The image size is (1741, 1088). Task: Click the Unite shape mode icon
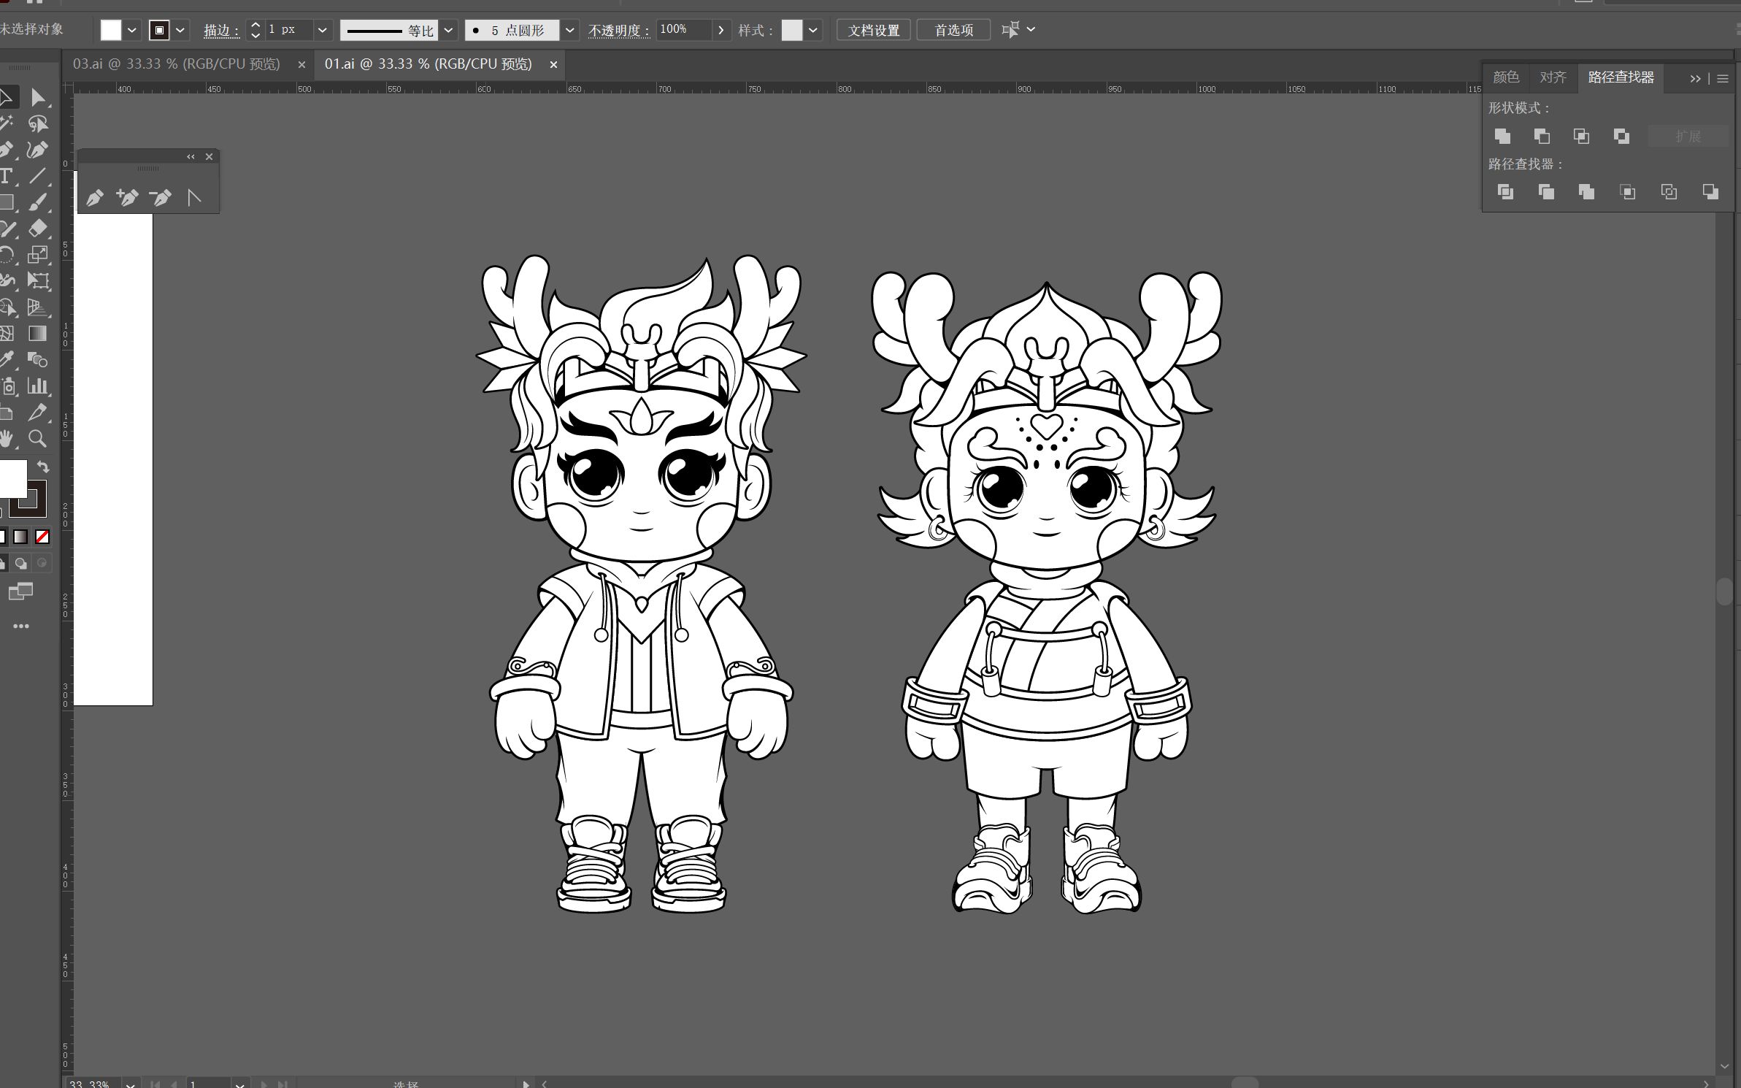click(1502, 137)
